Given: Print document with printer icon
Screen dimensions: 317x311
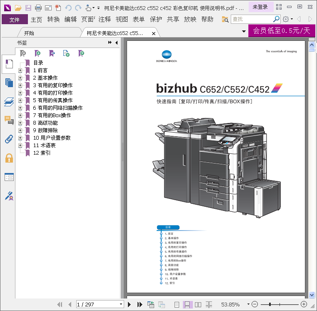Looking at the screenshot, I should coord(38,8).
